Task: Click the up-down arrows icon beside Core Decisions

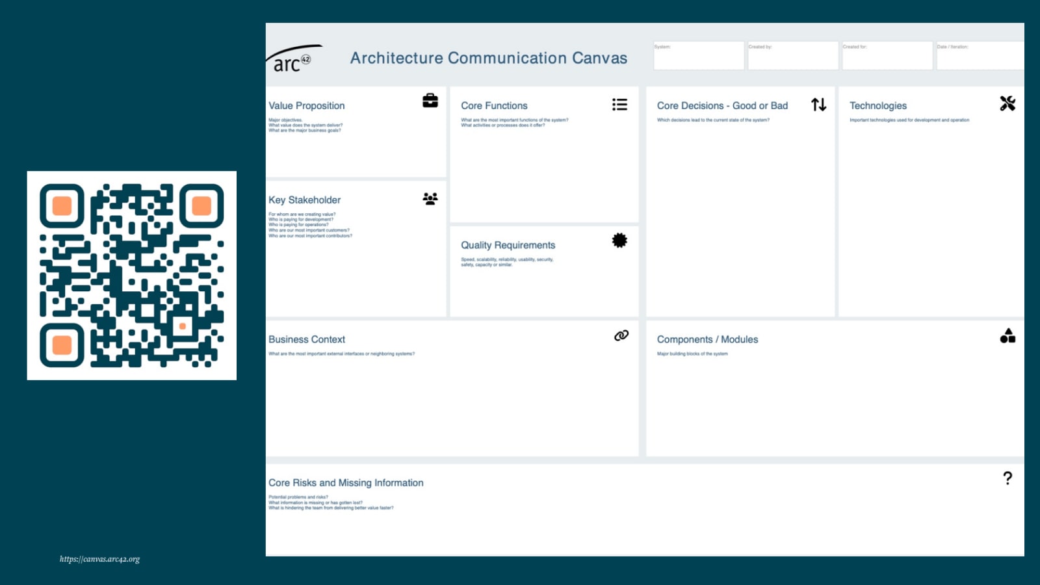Action: 819,104
